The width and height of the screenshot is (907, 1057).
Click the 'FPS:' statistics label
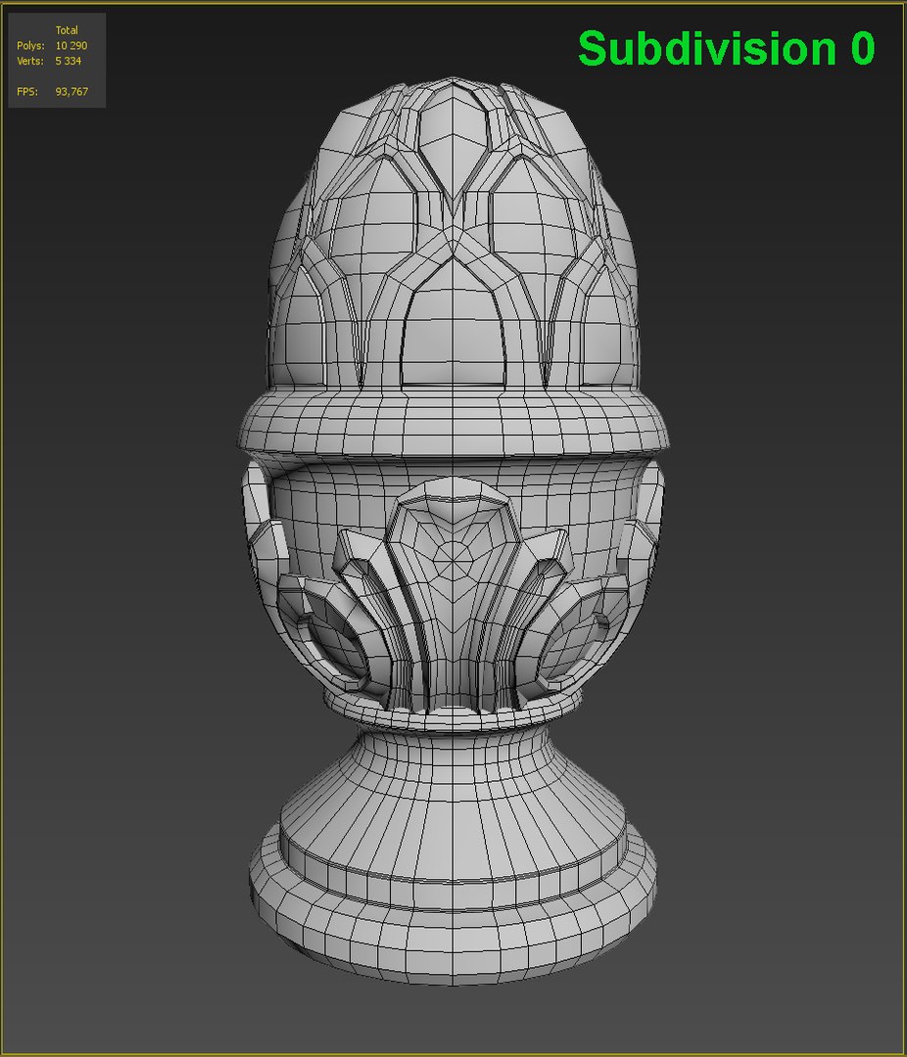27,92
